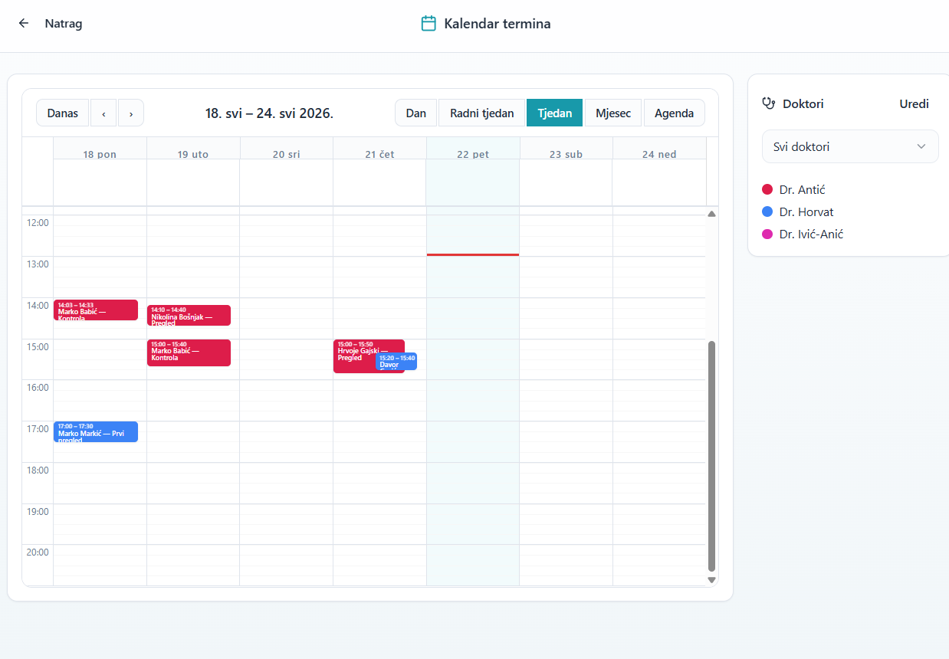Switch to Radni tjedan view
This screenshot has width=949, height=659.
pos(481,113)
